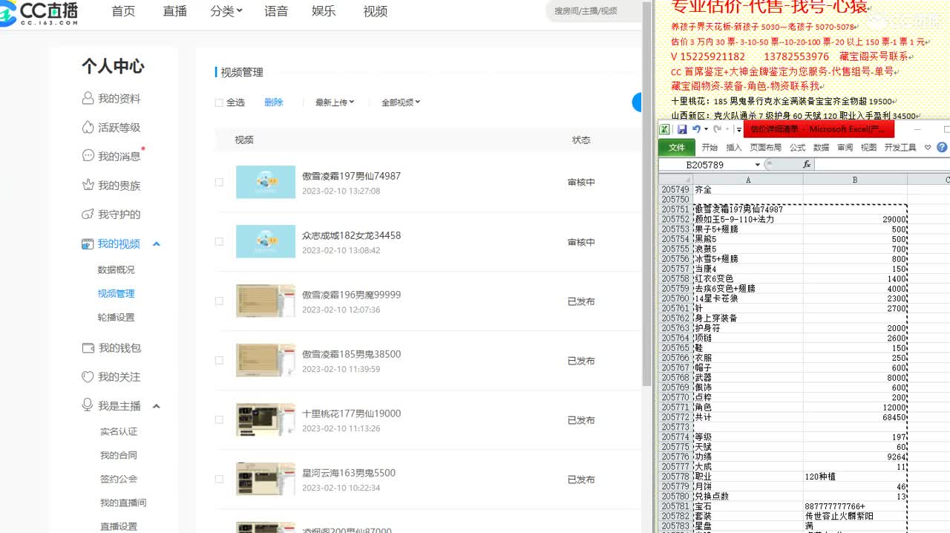Switch to the Excel 审阅 tab

coord(845,148)
